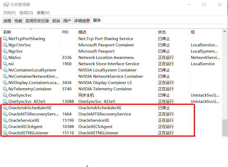
Task: Open the 查看(V) menu
Action: pos(43,13)
